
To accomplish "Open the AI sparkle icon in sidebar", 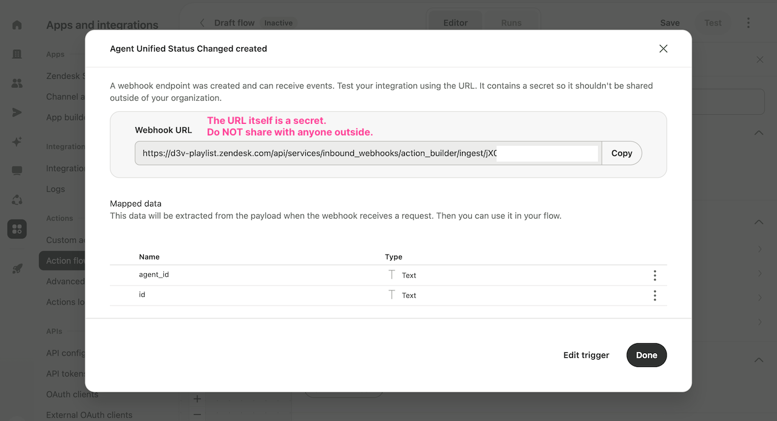I will point(17,142).
